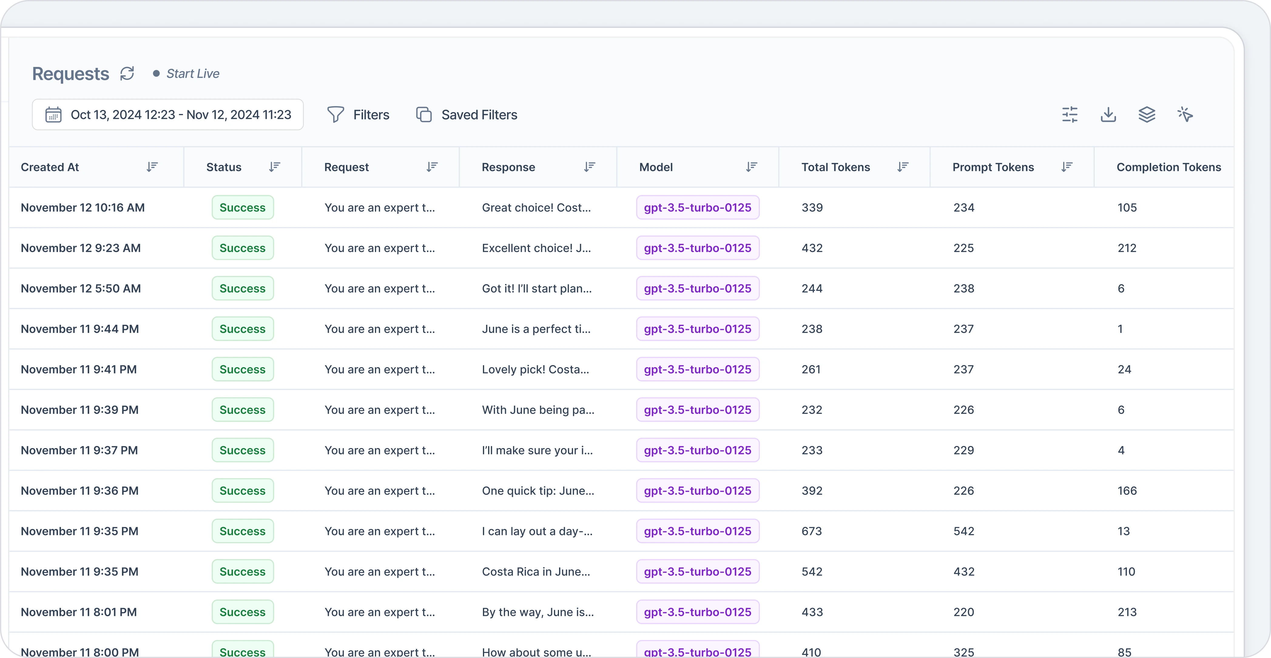The image size is (1271, 658).
Task: Sort by Created At column
Action: coord(152,167)
